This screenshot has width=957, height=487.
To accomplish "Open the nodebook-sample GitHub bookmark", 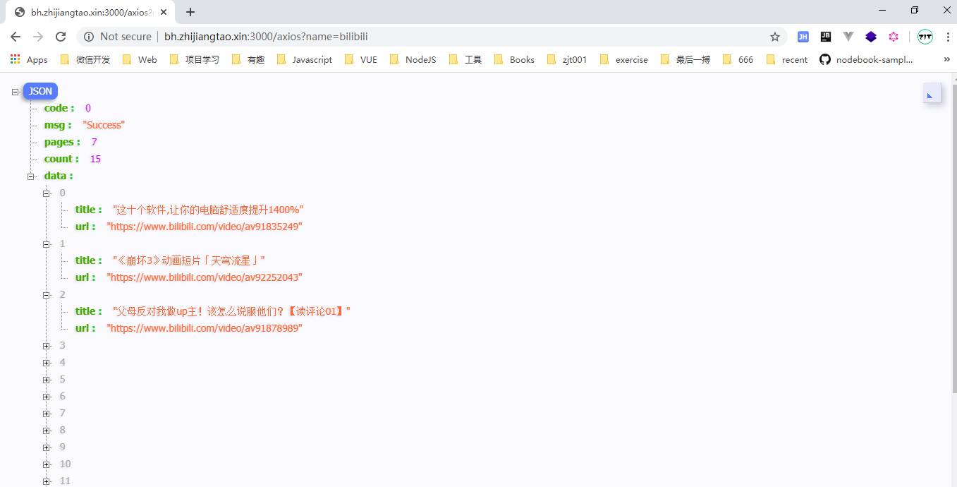I will (866, 60).
